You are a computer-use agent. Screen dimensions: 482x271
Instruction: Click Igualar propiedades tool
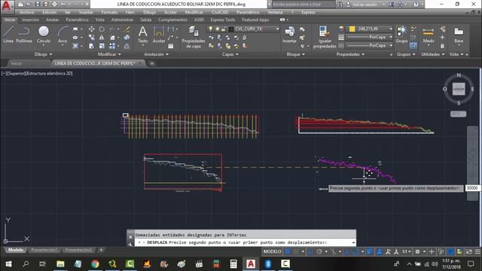325,37
